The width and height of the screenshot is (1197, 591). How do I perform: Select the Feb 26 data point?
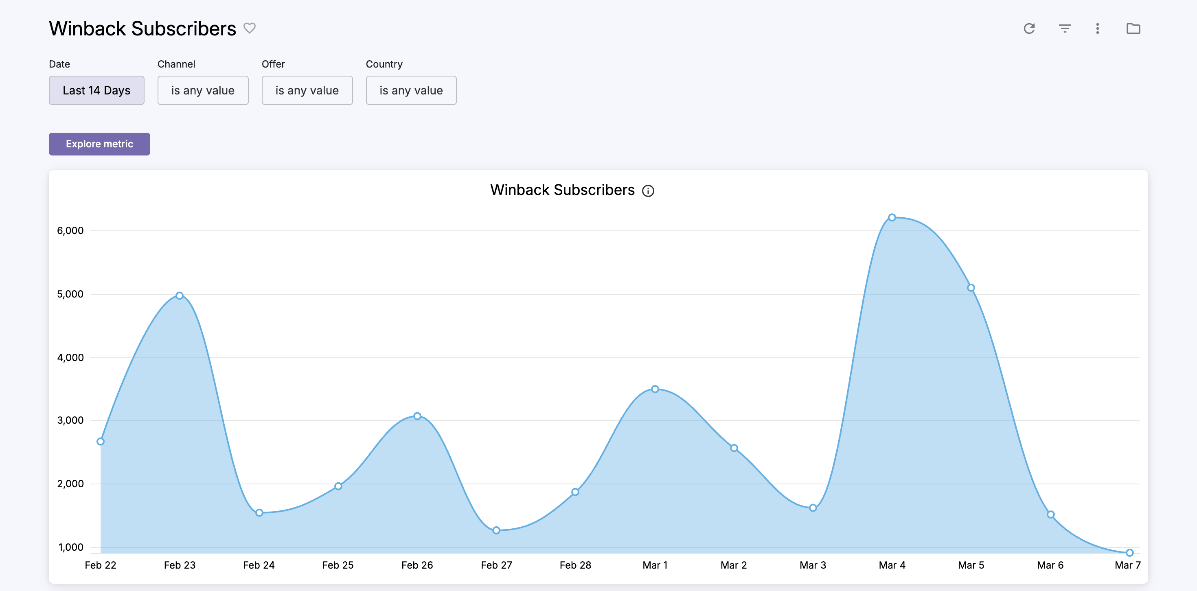pos(417,416)
